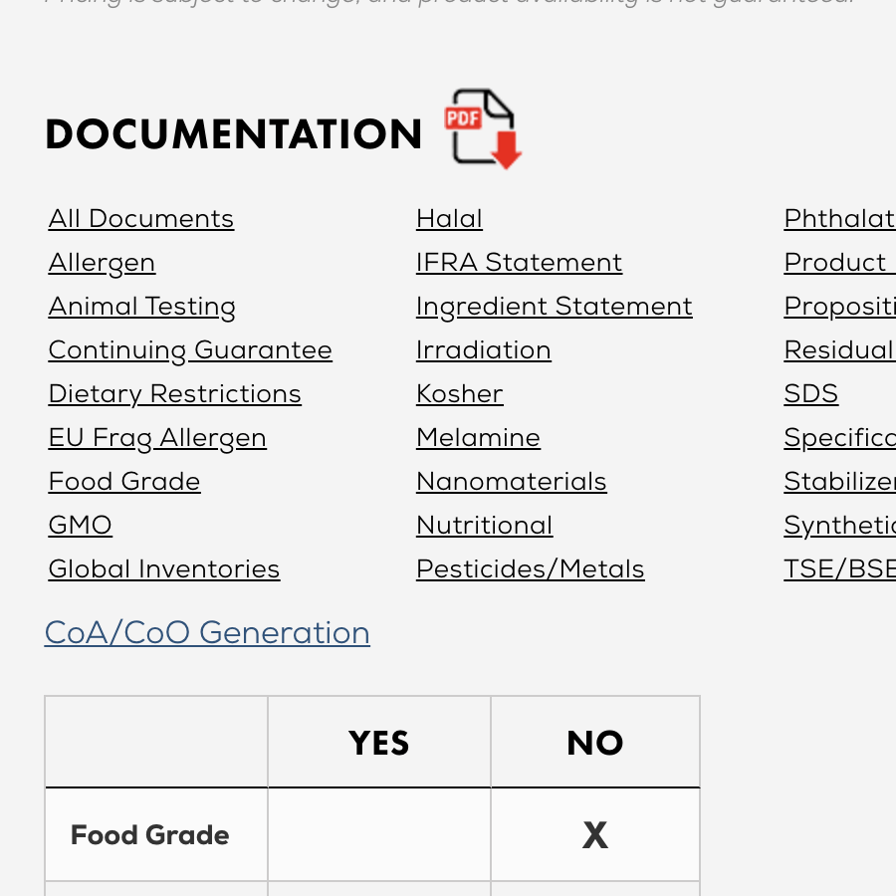
Task: Select the Dietary Restrictions link
Action: pyautogui.click(x=175, y=394)
